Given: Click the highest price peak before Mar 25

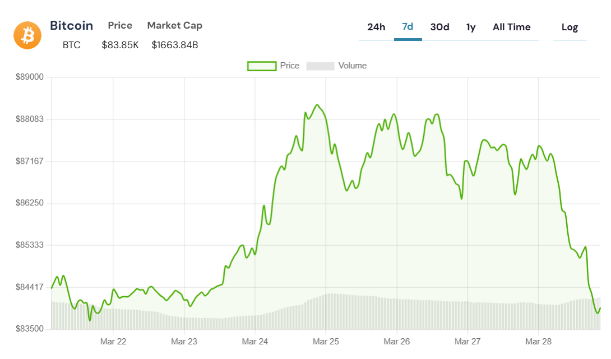Looking at the screenshot, I should (x=317, y=105).
